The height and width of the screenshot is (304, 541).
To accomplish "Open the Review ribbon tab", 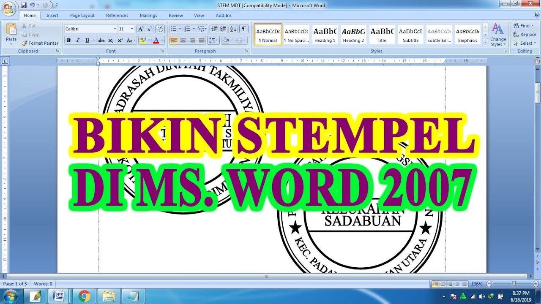I will [x=176, y=16].
